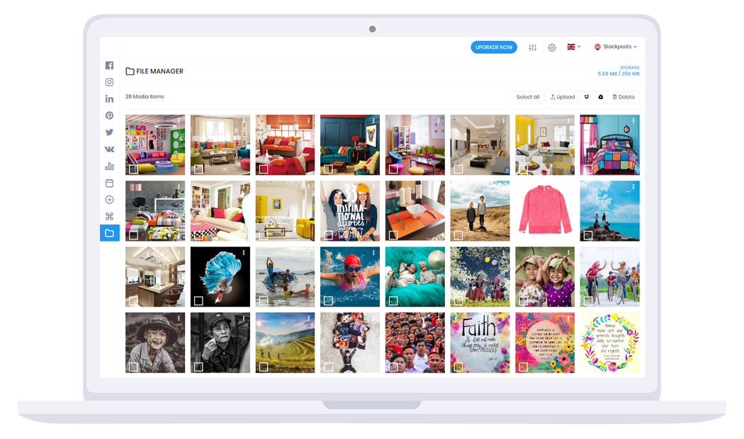This screenshot has height=439, width=744.
Task: Select the Pinterest icon in the sidebar
Action: click(109, 115)
